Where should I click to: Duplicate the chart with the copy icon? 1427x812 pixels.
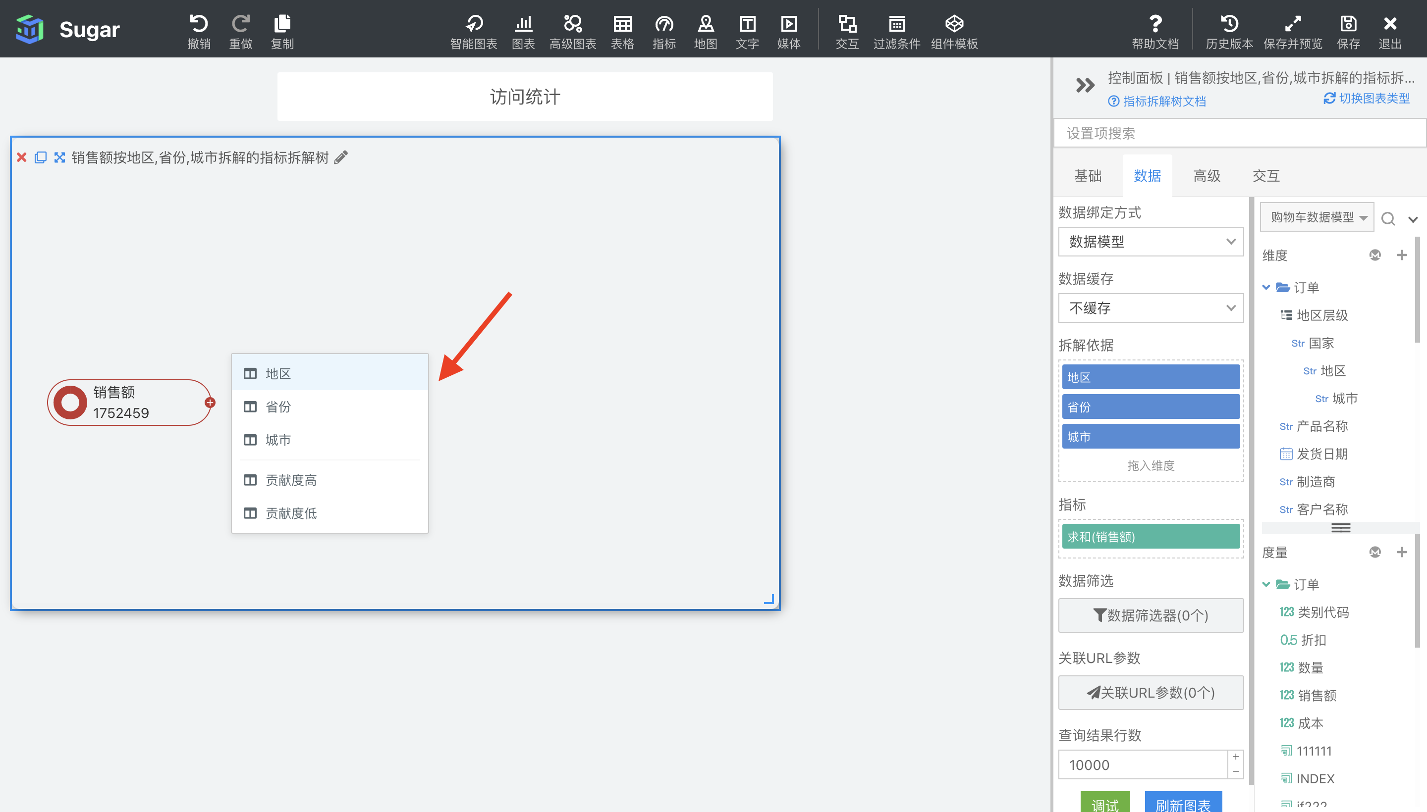tap(40, 157)
